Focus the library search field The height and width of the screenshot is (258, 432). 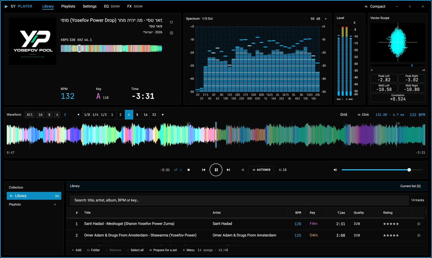tap(239, 200)
